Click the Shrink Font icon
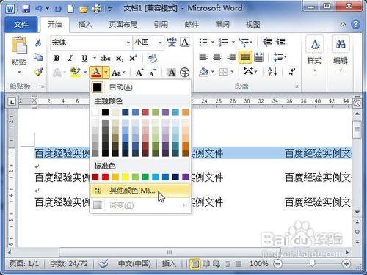Viewport: 367px width, 275px height. [153, 73]
